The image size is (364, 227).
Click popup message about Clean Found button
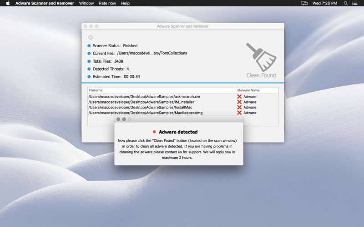pos(177,149)
